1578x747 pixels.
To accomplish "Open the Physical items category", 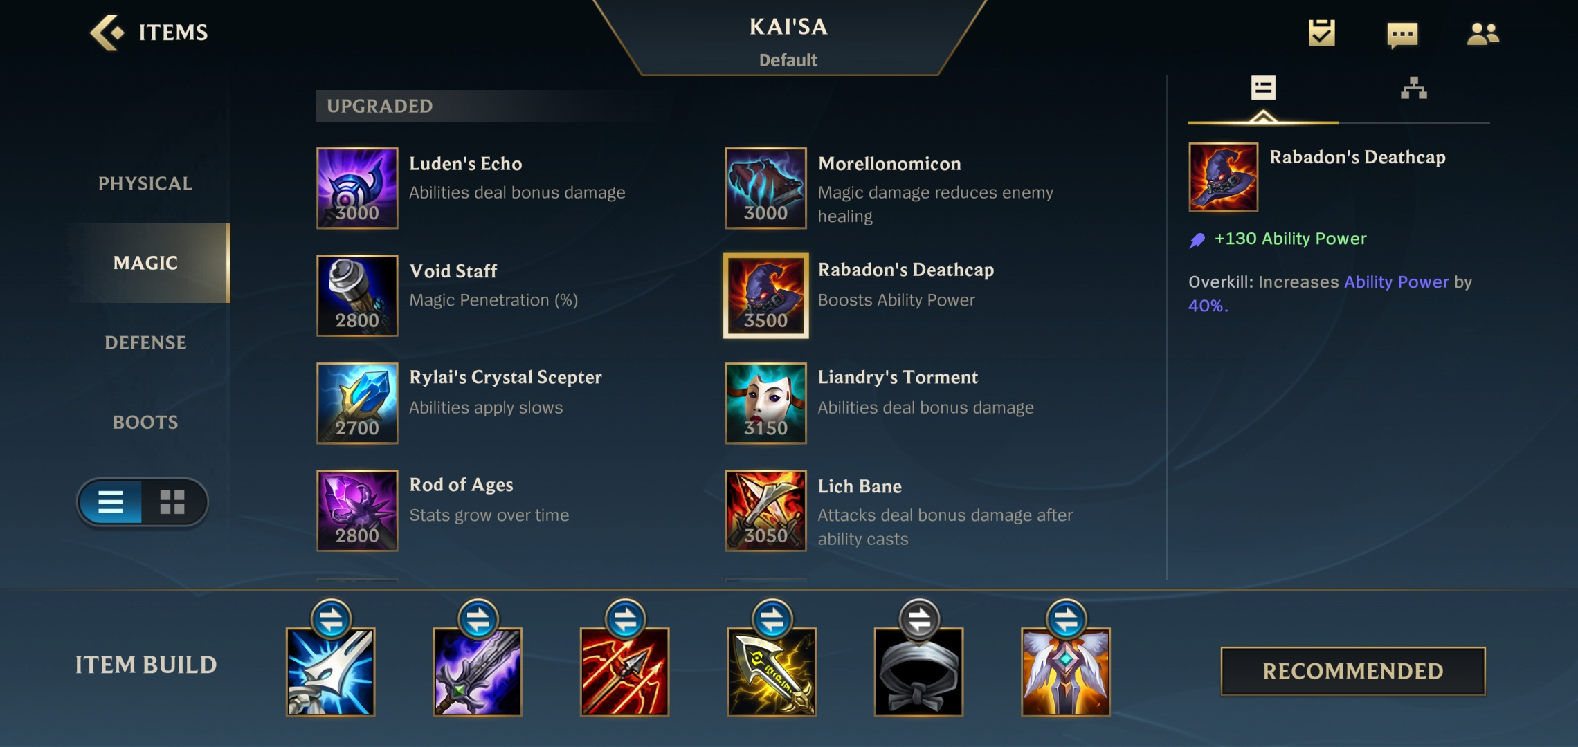I will pos(145,183).
